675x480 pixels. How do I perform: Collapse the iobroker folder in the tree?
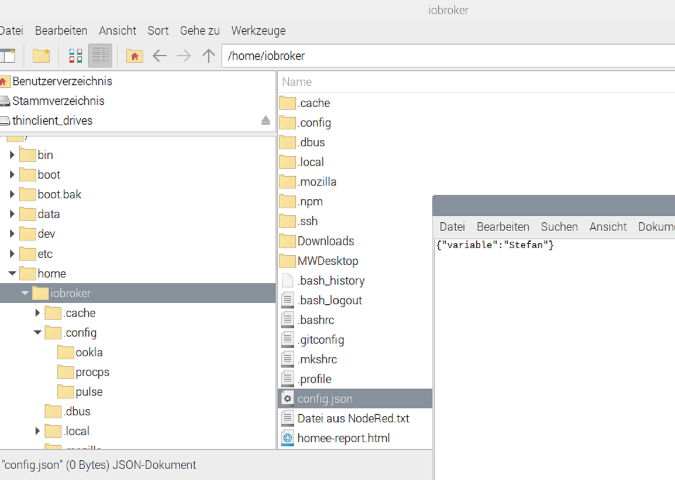tap(25, 293)
